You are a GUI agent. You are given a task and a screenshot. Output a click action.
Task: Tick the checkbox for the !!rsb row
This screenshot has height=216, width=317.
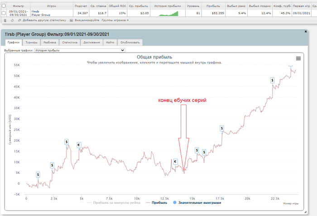[4, 13]
